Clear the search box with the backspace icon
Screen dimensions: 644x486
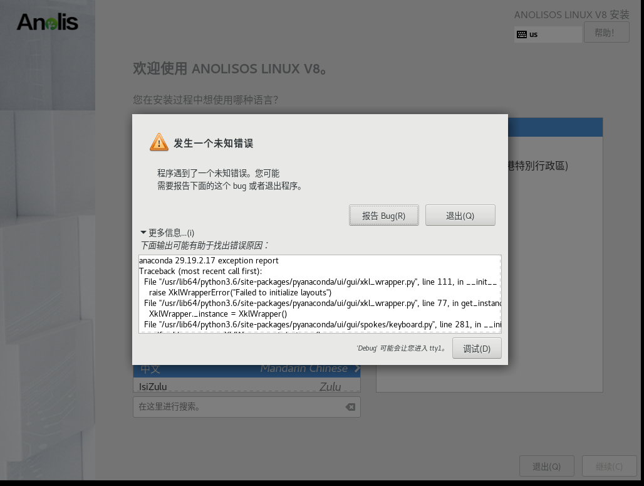click(350, 407)
